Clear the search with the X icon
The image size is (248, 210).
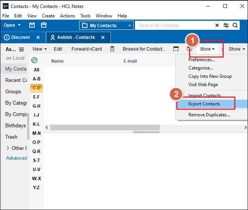coord(217,25)
